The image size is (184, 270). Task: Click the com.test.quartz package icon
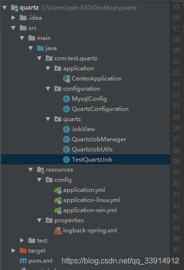[49, 58]
